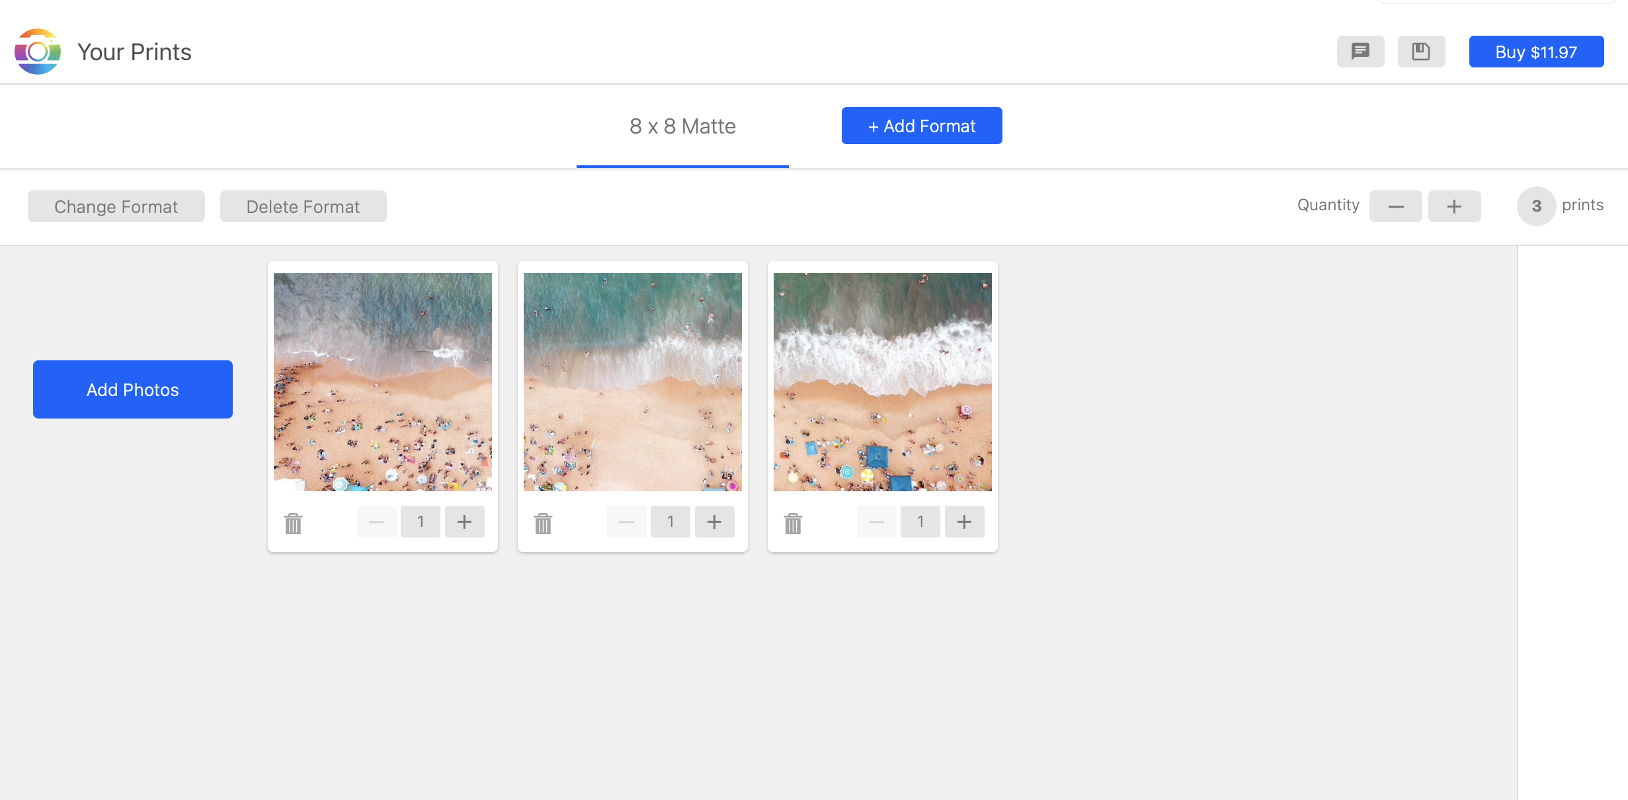Click quantity field of the third photo
This screenshot has width=1628, height=800.
coord(920,522)
